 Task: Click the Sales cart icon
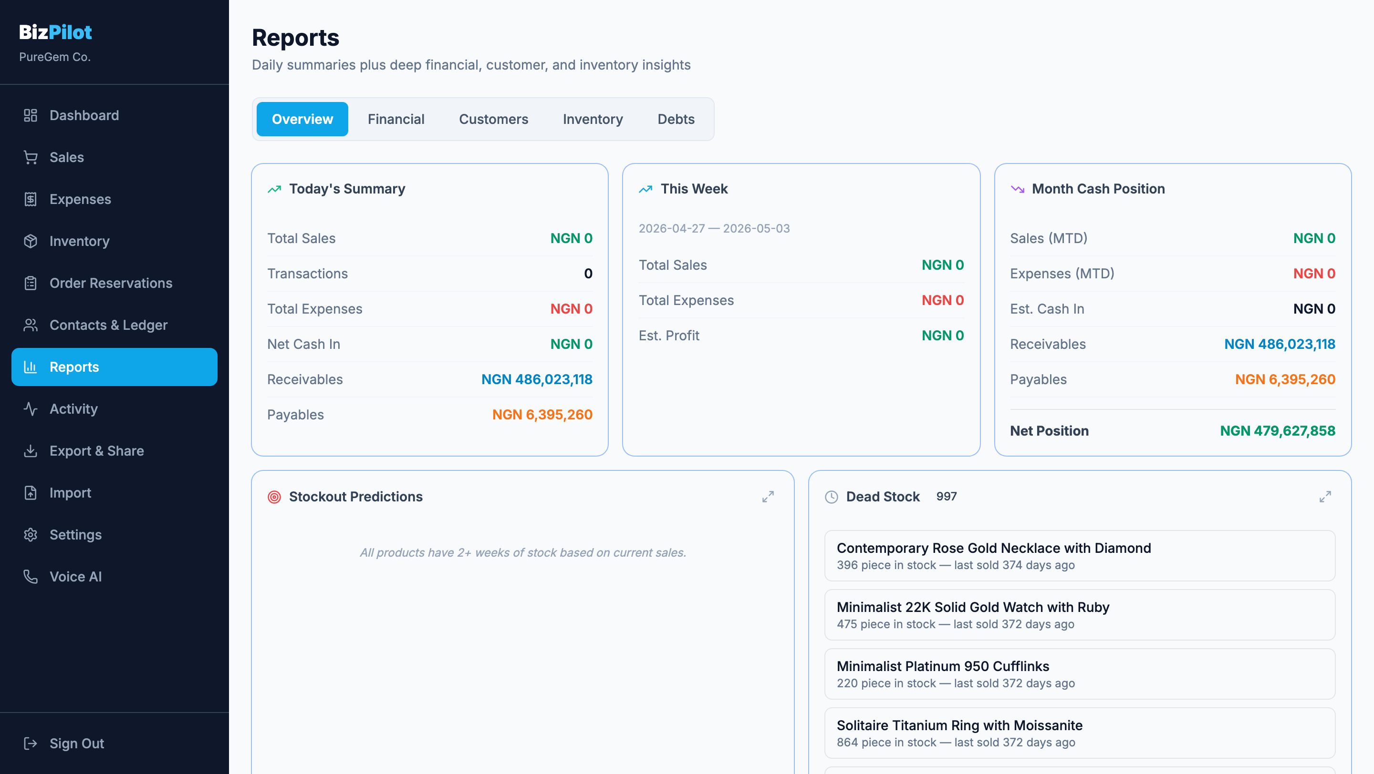pos(31,157)
